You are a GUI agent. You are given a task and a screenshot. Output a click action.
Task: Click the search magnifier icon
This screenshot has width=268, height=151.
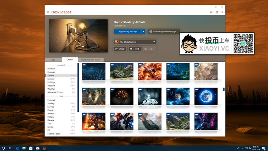(x=211, y=12)
